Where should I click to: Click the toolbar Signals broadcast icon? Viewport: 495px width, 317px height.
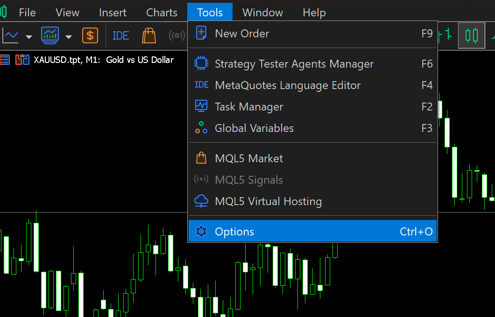[x=177, y=35]
